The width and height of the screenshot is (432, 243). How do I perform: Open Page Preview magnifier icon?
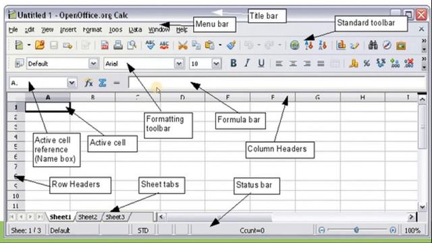pos(132,45)
